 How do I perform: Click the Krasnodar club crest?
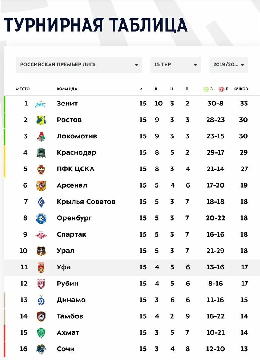pyautogui.click(x=41, y=153)
